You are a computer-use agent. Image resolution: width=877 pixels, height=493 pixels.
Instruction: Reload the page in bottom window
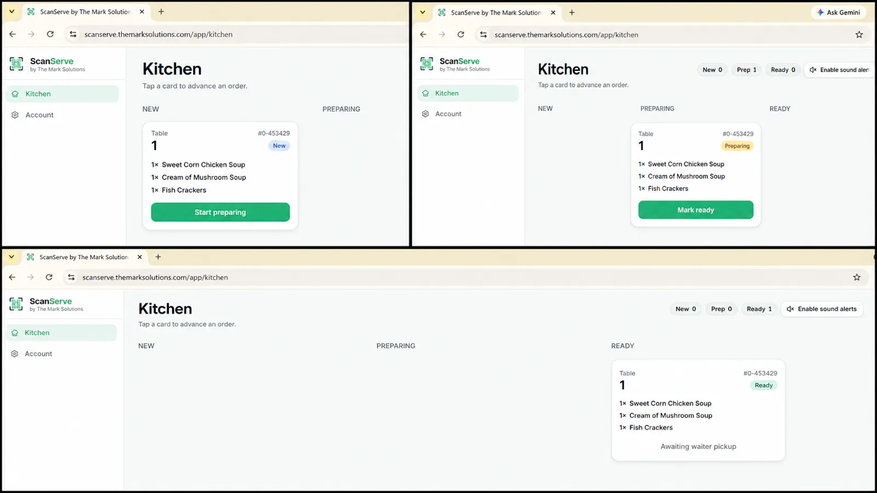click(x=49, y=277)
